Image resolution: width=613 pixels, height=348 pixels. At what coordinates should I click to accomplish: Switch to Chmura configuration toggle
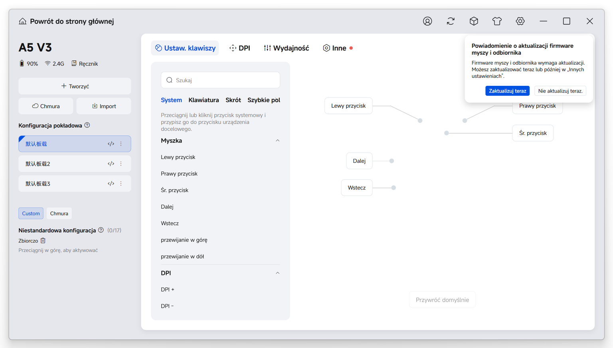tap(59, 214)
